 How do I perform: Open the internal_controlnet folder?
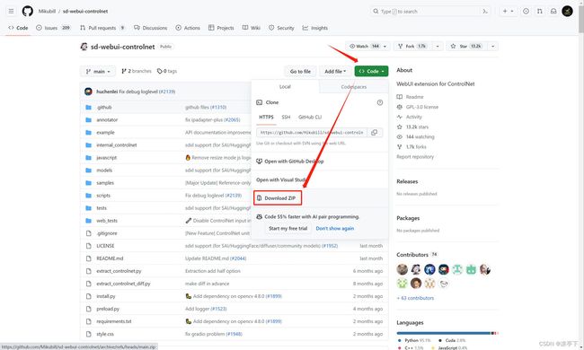(117, 145)
